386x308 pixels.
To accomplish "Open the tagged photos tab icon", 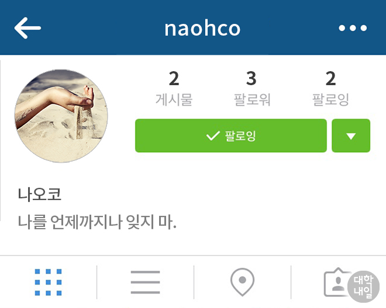I will tap(337, 282).
